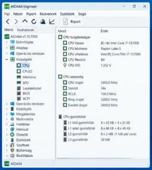The image size is (152, 170).
Task: Click the Riport toolbar button label
Action: 75,22
